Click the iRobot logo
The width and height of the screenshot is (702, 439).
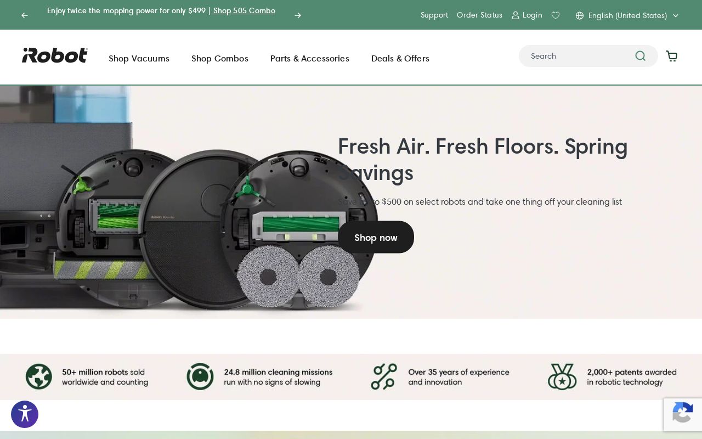54,55
